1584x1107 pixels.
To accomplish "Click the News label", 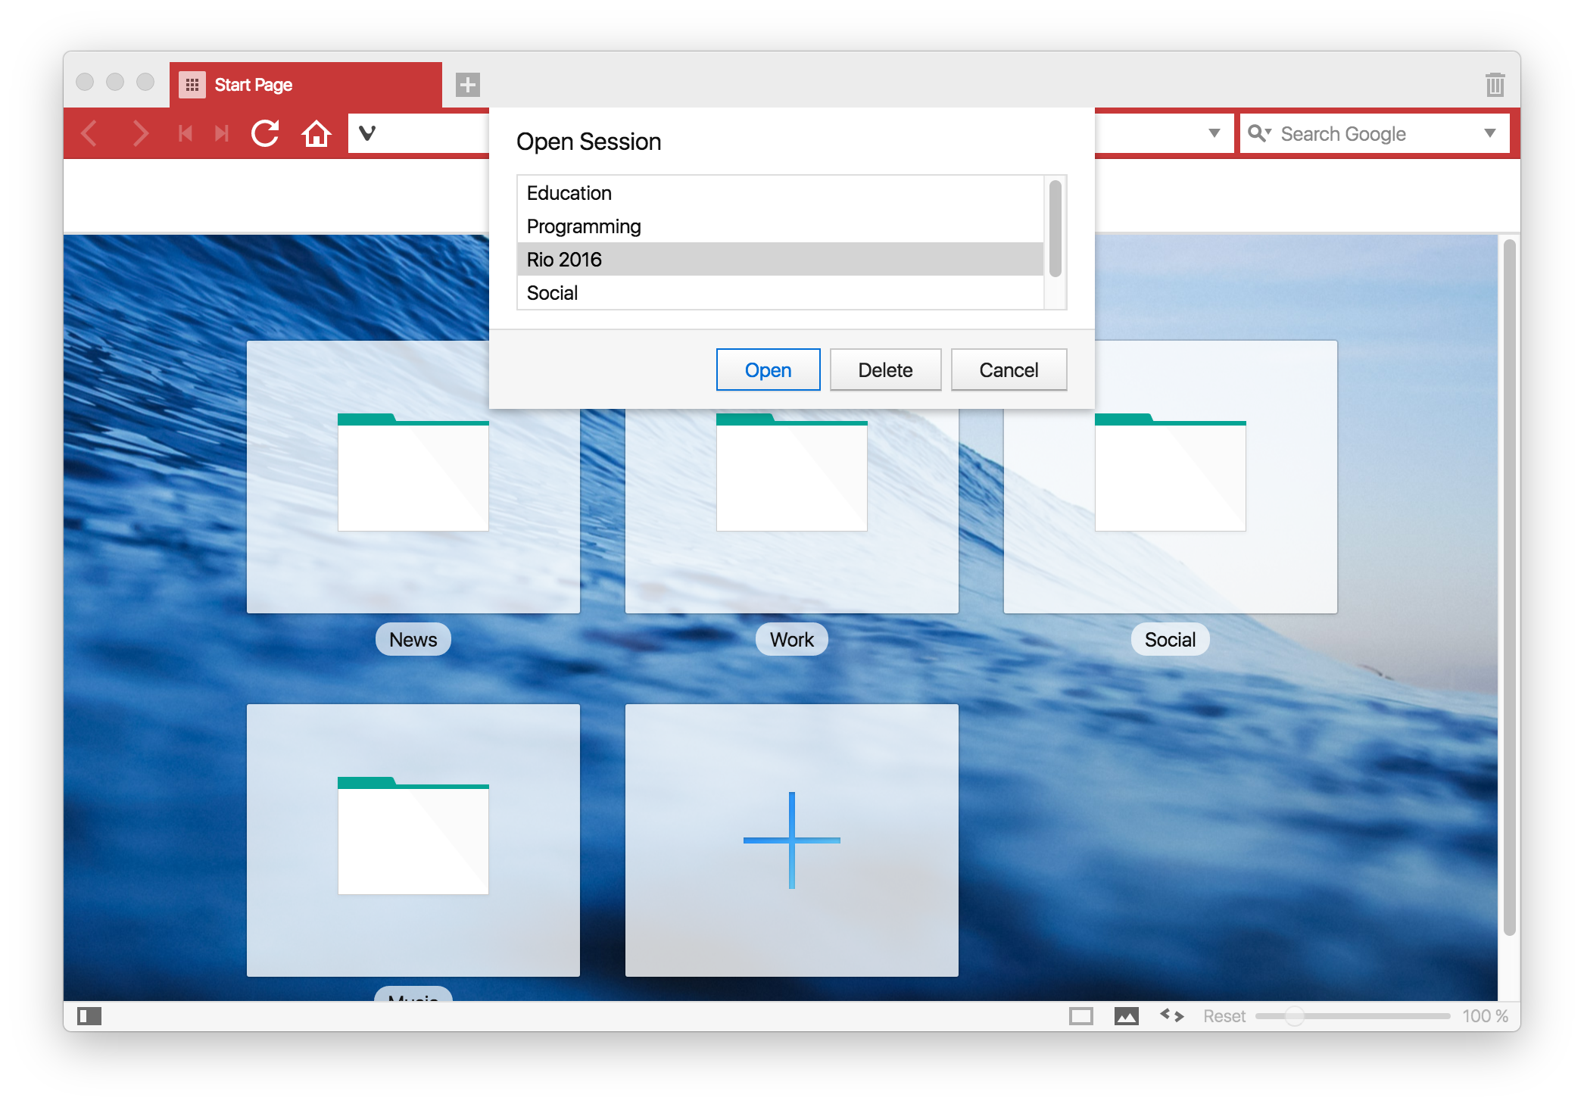I will click(x=413, y=640).
